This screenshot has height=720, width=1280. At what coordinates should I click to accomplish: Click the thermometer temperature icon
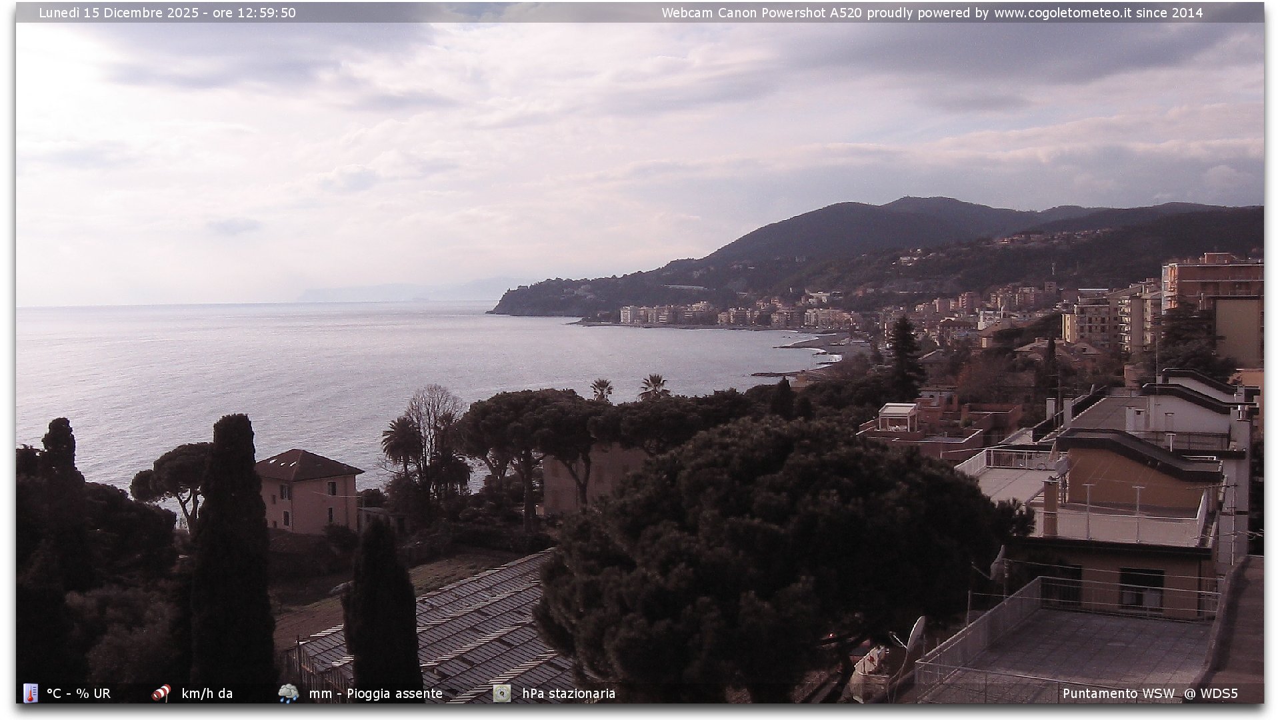[30, 693]
